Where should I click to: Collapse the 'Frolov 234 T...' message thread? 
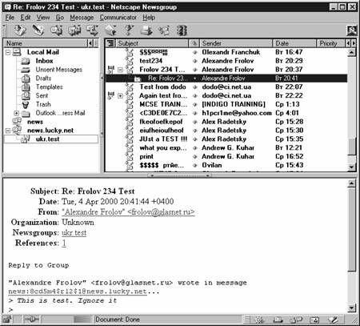[x=120, y=70]
